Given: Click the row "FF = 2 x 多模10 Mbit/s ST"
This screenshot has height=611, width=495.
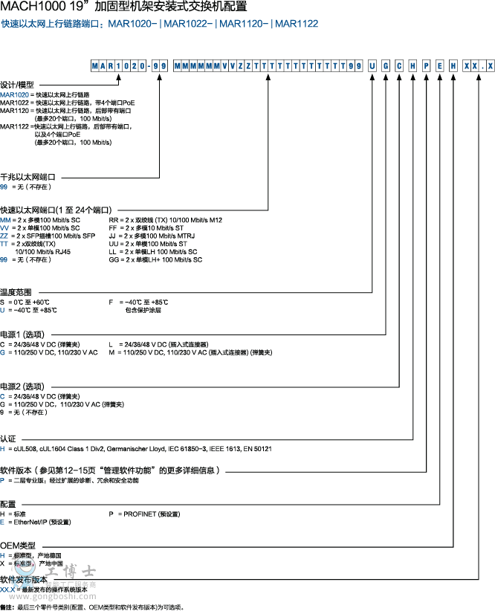Looking at the screenshot, I should pos(146,228).
